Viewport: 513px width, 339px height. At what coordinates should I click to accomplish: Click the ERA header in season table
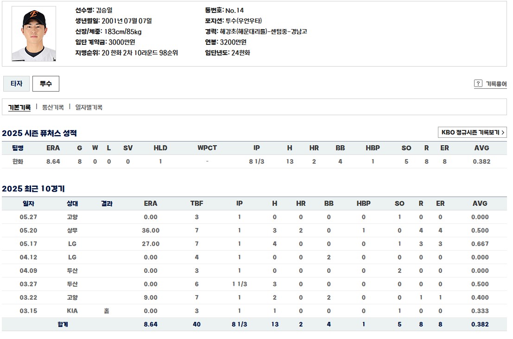(x=53, y=148)
